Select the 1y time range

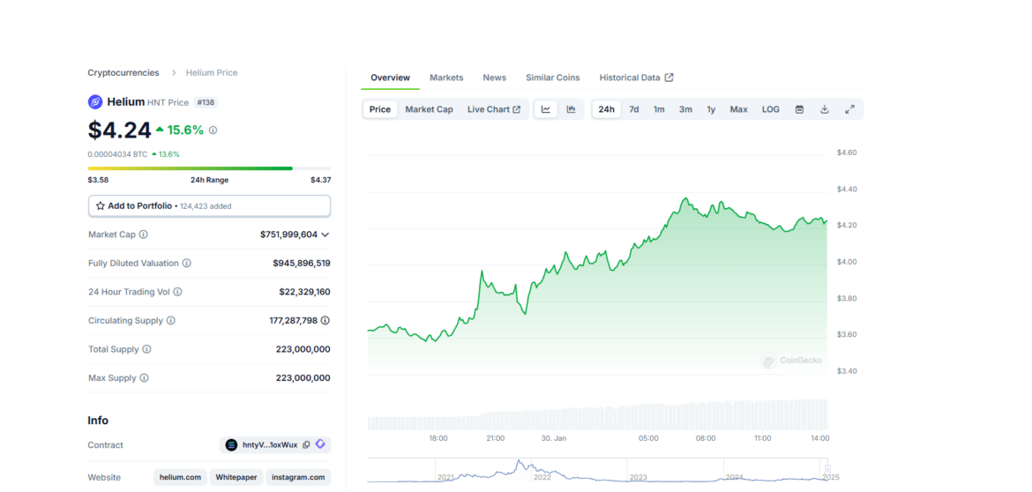pos(711,109)
